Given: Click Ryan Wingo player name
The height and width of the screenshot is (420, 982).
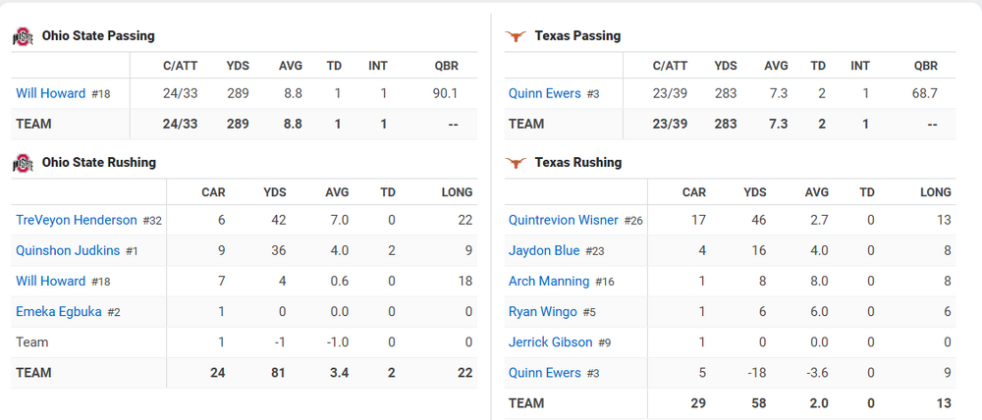Looking at the screenshot, I should [543, 311].
